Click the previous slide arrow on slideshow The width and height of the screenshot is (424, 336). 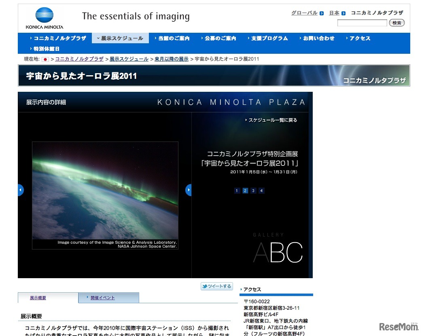(x=21, y=190)
